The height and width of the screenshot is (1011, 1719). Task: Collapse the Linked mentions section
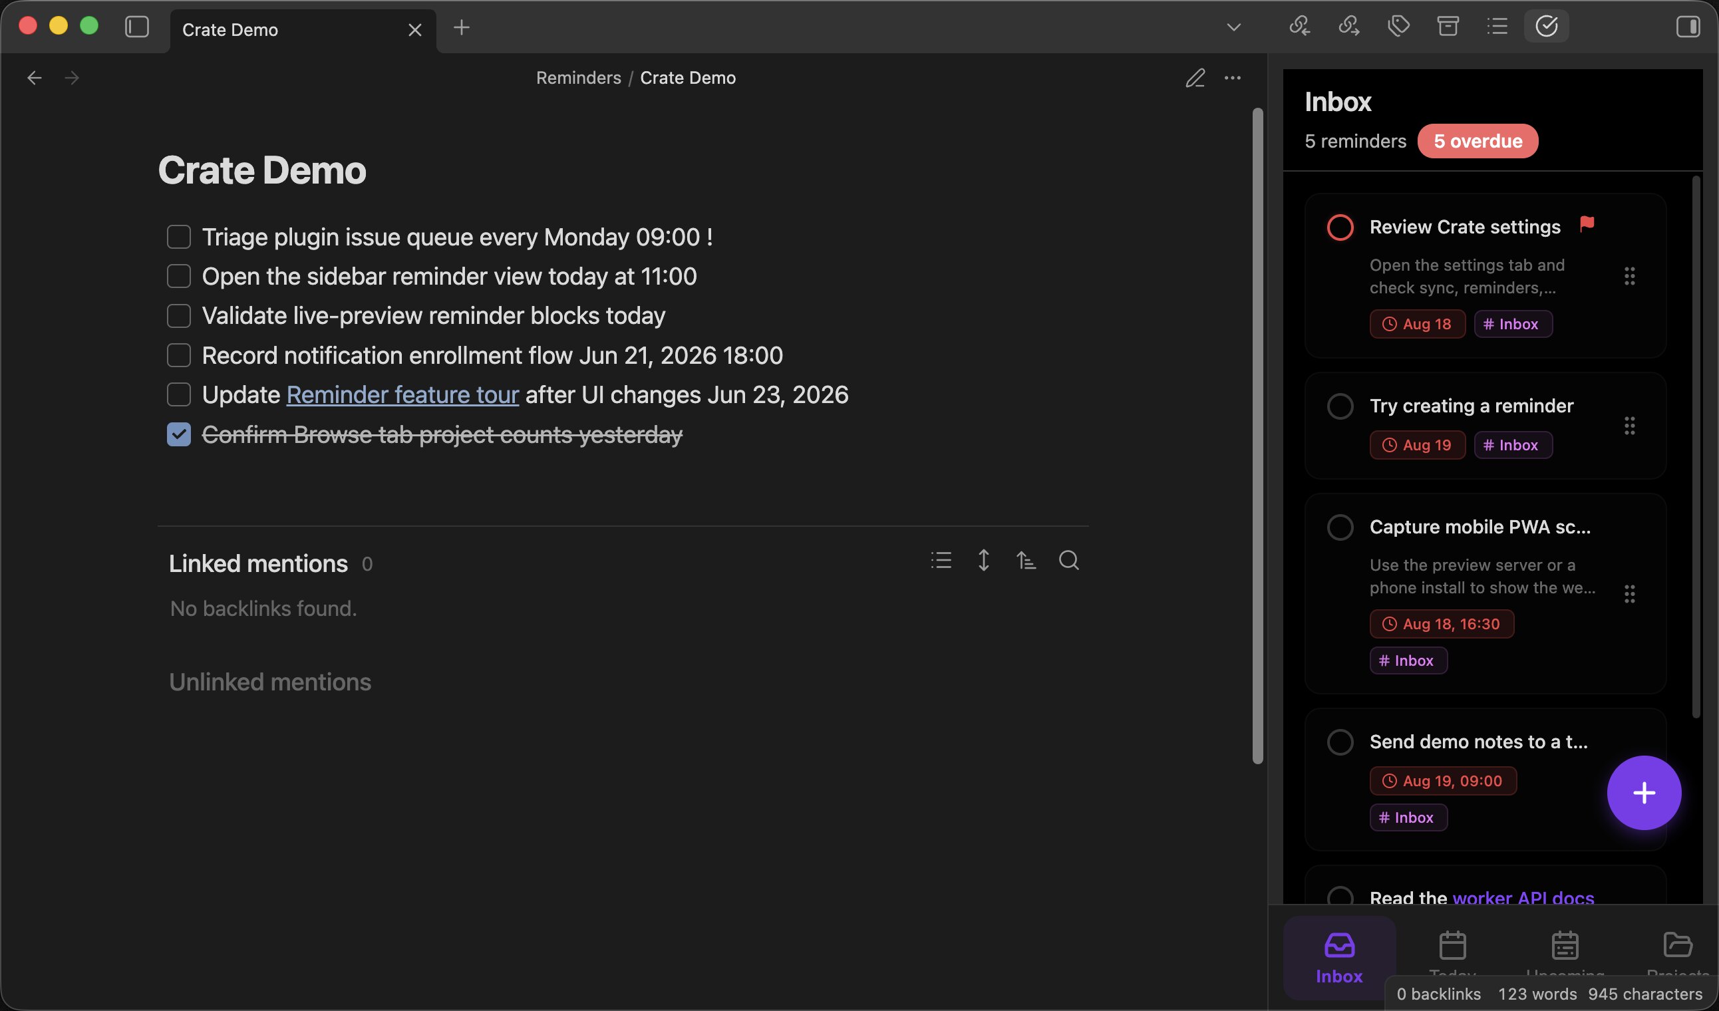tap(259, 563)
